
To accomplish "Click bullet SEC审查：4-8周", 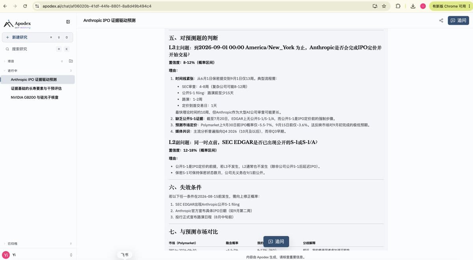I will (x=214, y=86).
